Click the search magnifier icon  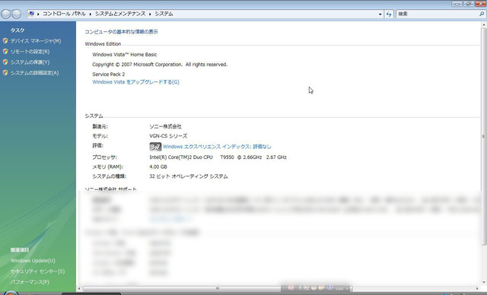tap(482, 14)
